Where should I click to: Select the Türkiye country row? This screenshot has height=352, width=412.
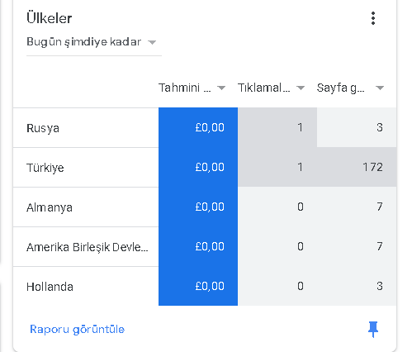pos(205,168)
